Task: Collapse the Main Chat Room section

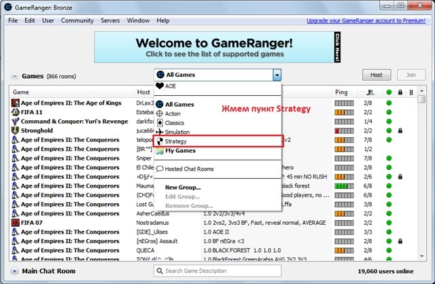Action: tap(14, 271)
